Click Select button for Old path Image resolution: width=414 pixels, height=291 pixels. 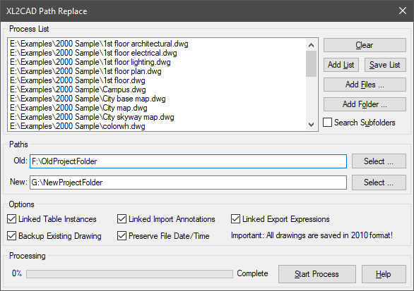(379, 161)
